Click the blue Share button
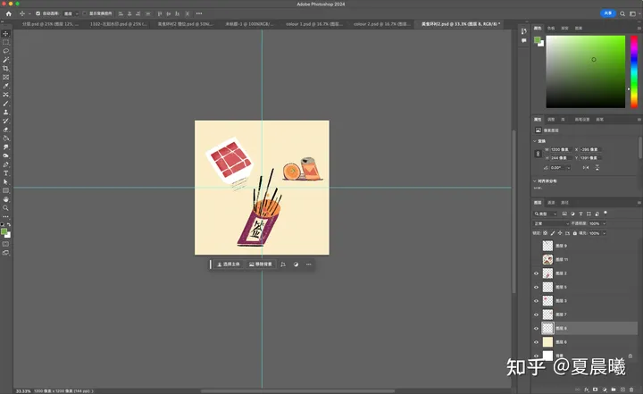The width and height of the screenshot is (643, 394). point(608,13)
